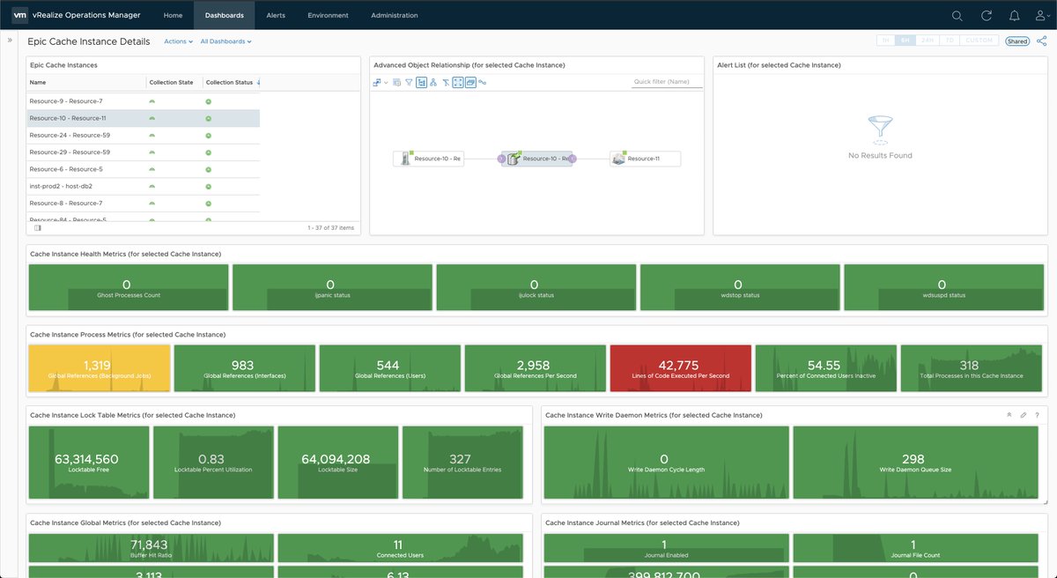Click the funnel filter icon in relationship toolbar
The image size is (1057, 578).
pyautogui.click(x=409, y=83)
